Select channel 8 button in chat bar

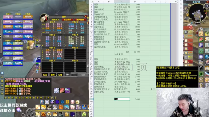[x=48, y=98]
